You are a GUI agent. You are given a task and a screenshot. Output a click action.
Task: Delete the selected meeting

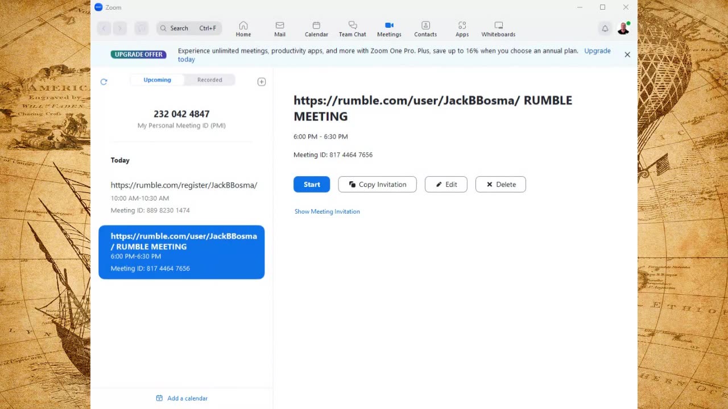[x=500, y=184]
